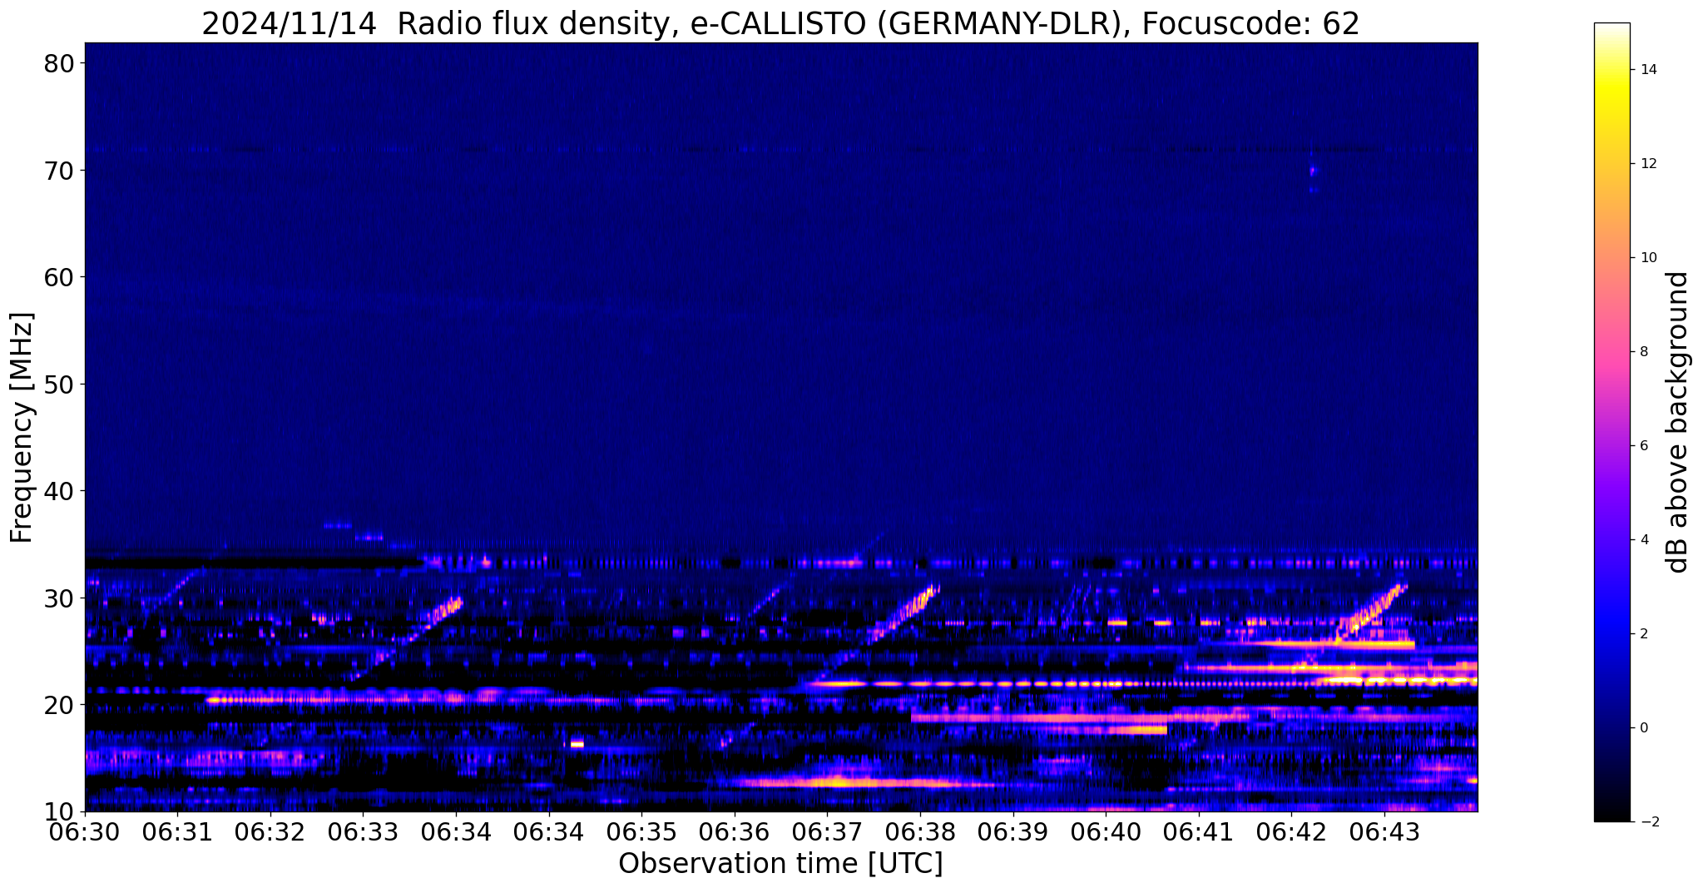1703x888 pixels.
Task: Click the small bright blob at 16 MHz
Action: [577, 744]
